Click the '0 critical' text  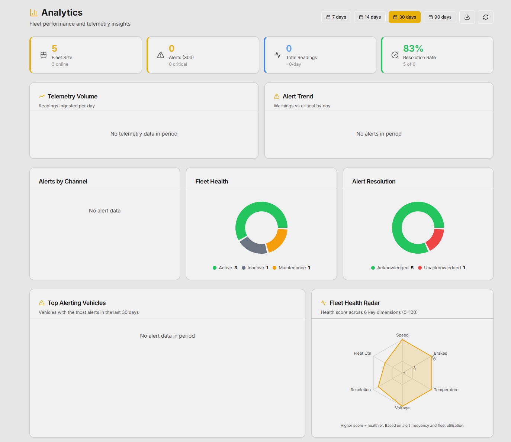click(178, 64)
